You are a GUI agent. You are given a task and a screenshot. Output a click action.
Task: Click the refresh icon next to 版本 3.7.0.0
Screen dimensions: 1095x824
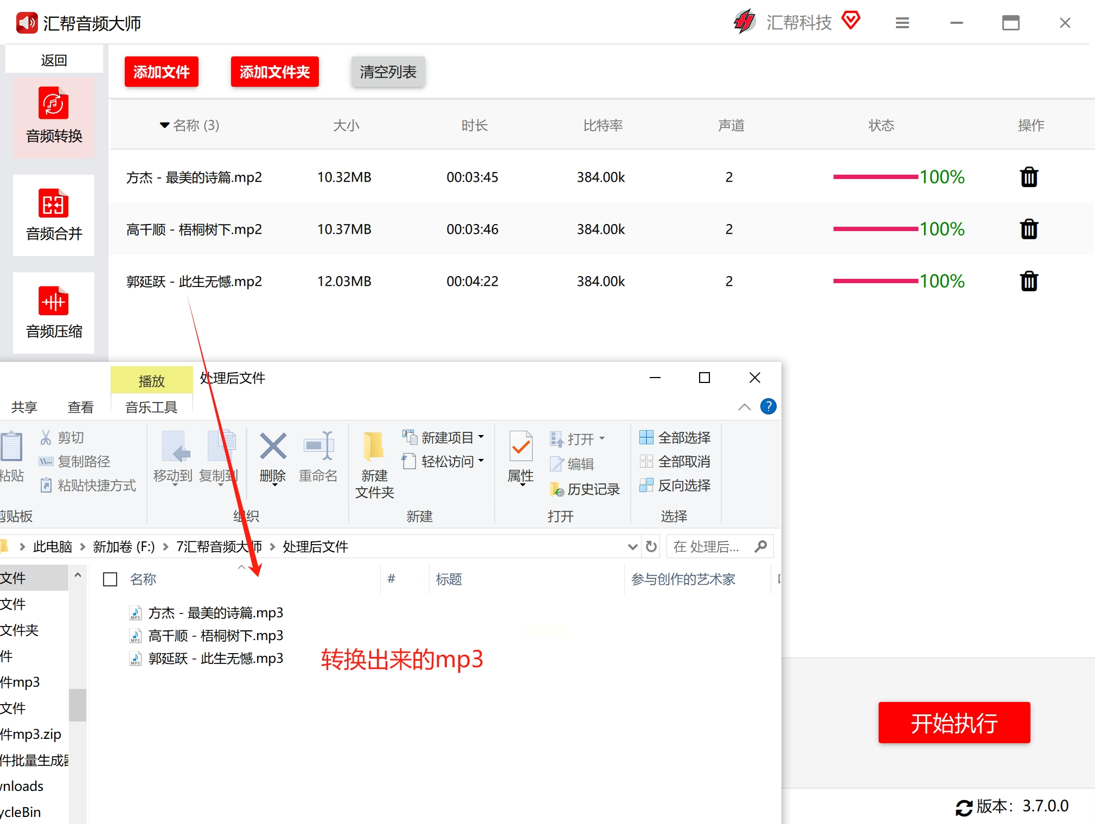coord(964,808)
